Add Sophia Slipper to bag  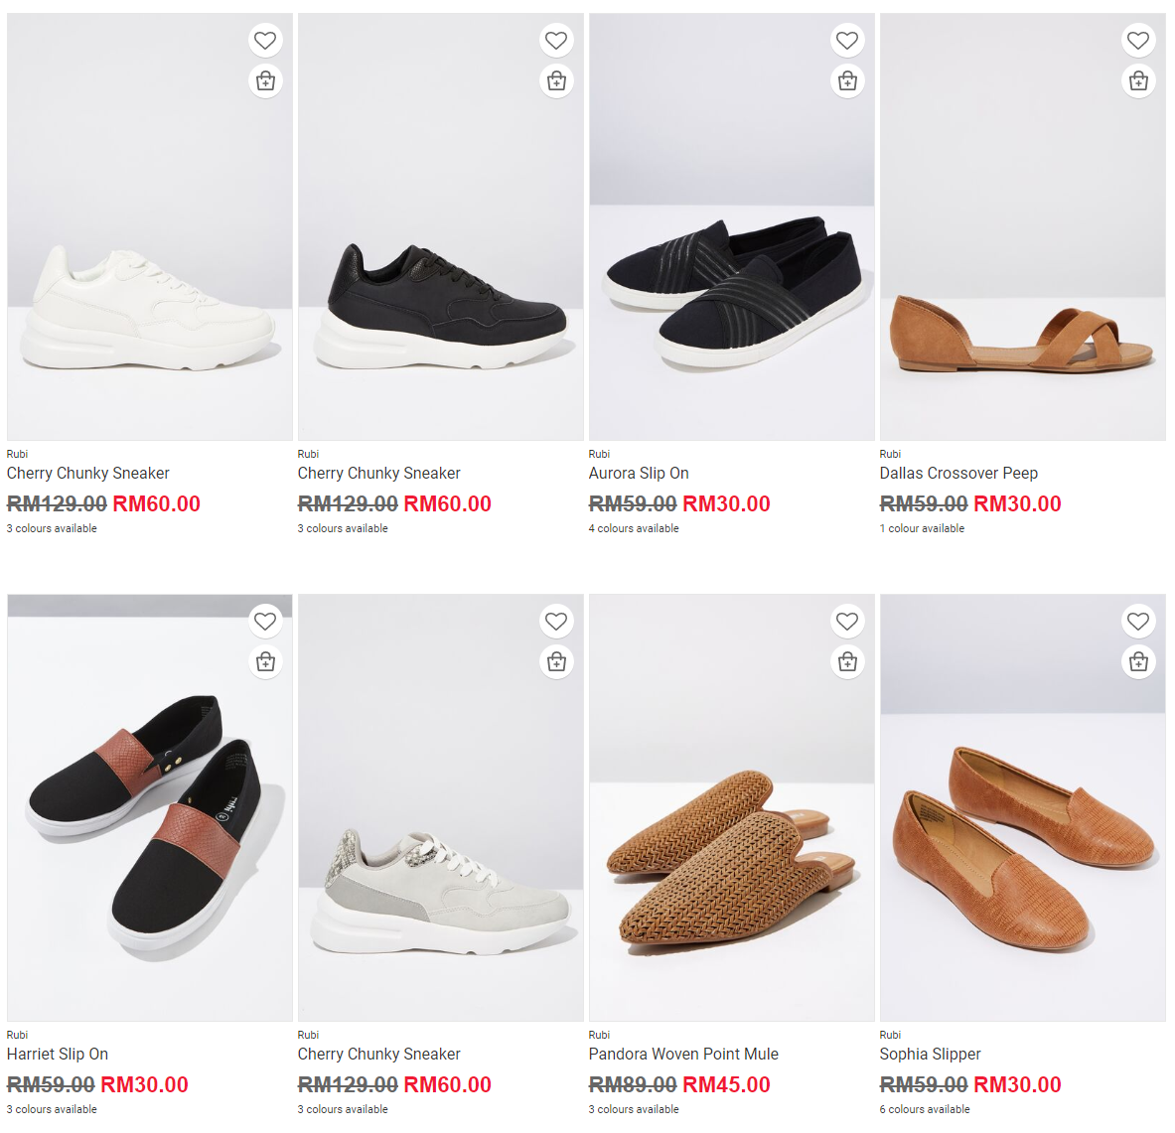[x=1138, y=662]
